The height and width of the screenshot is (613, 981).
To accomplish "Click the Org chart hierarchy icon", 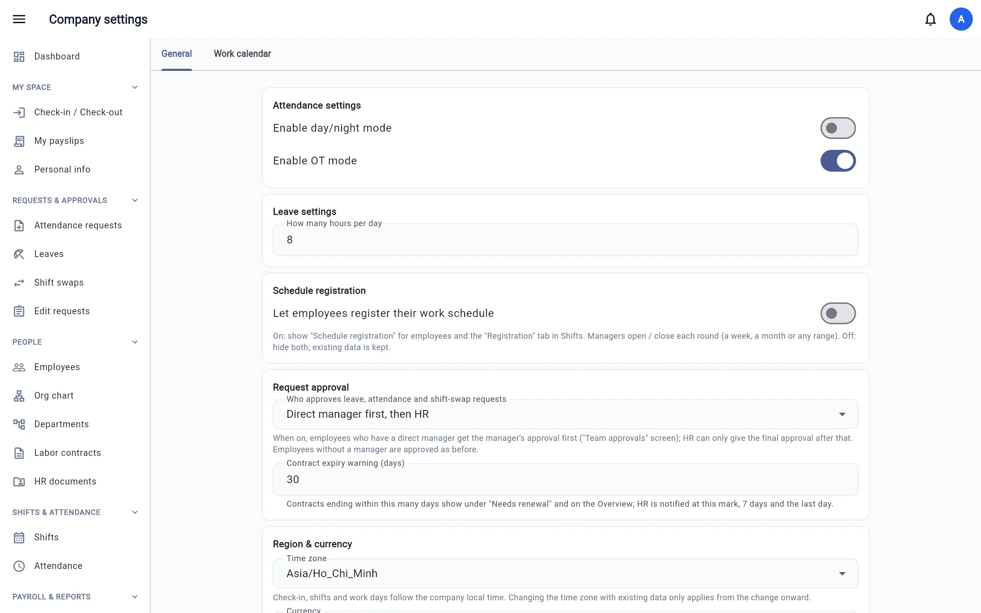I will pyautogui.click(x=19, y=395).
